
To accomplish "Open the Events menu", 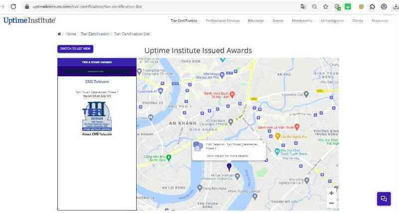I will [278, 21].
